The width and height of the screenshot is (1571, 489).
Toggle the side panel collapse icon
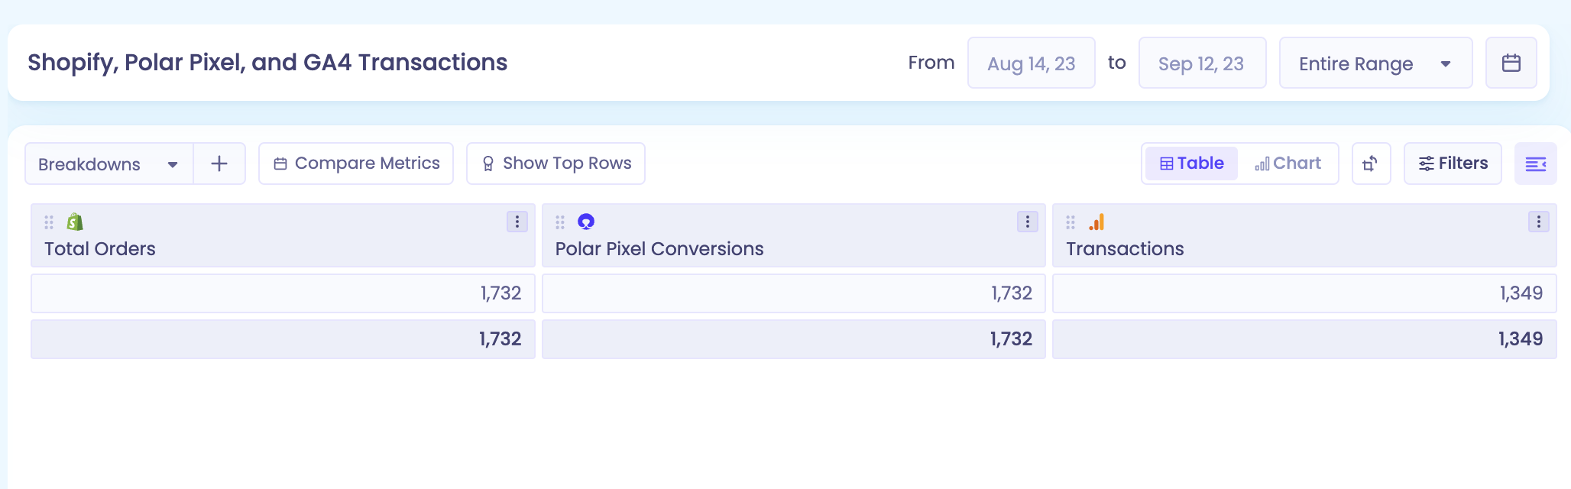[1536, 164]
